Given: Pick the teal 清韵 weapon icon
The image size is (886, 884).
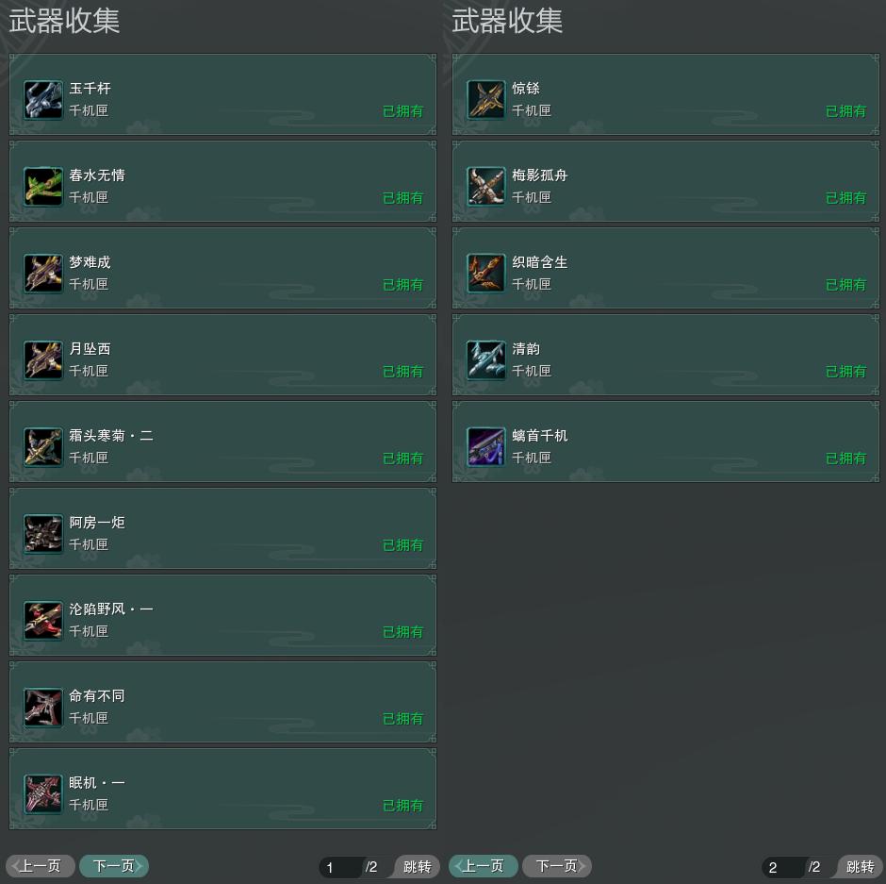Looking at the screenshot, I should coord(486,360).
